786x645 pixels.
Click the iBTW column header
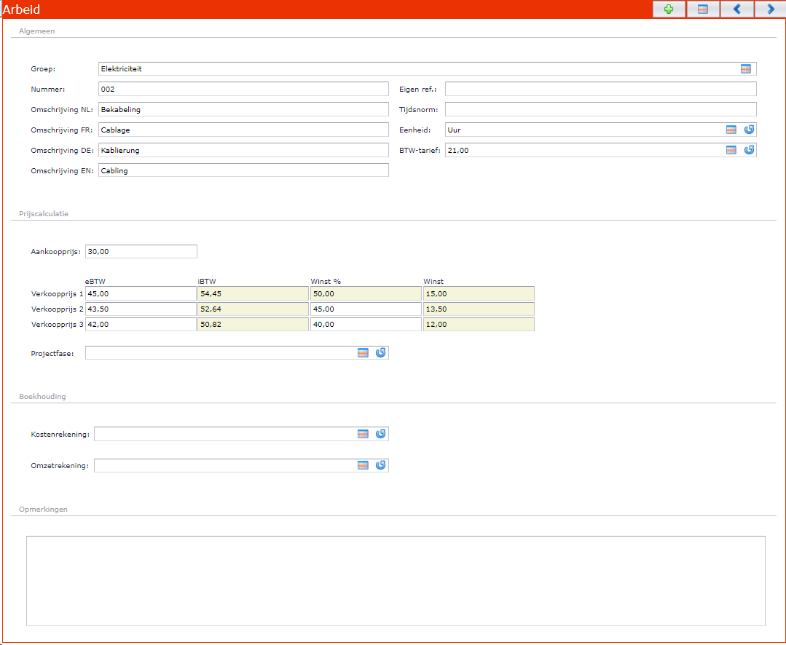[x=207, y=282]
